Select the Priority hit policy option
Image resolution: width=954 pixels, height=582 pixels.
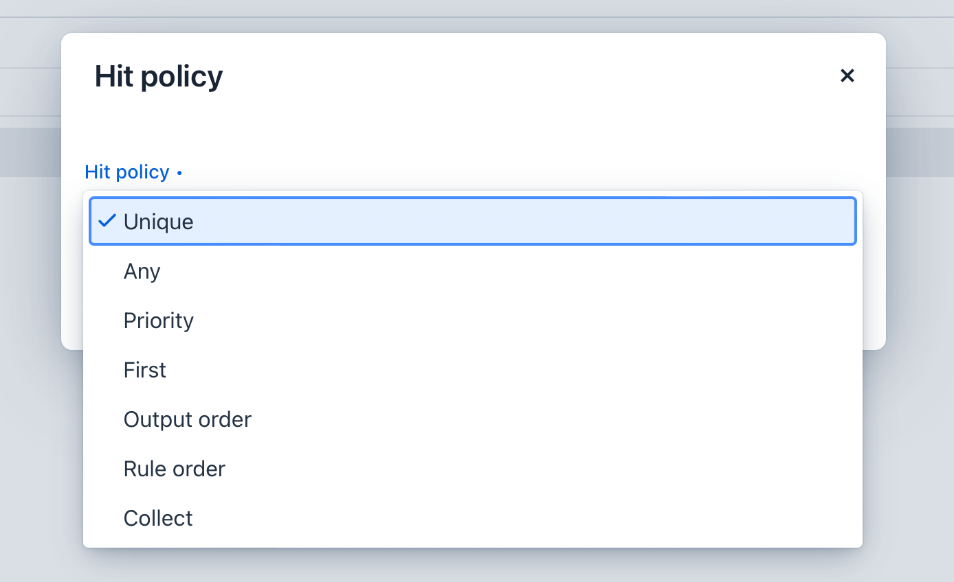158,320
